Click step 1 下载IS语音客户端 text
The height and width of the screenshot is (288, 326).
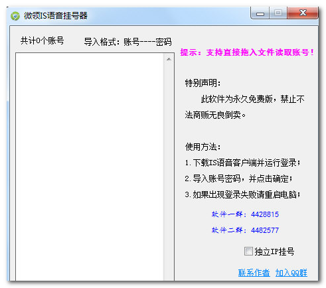(x=242, y=163)
